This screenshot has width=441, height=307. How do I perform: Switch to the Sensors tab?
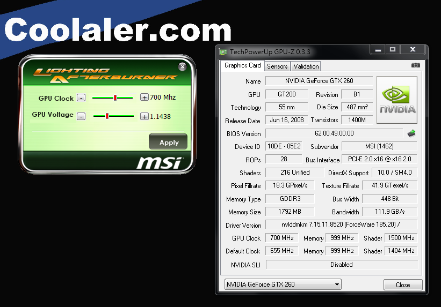[x=277, y=66]
